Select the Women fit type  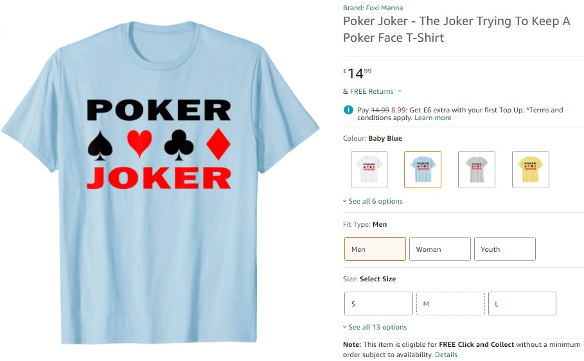[x=440, y=249]
